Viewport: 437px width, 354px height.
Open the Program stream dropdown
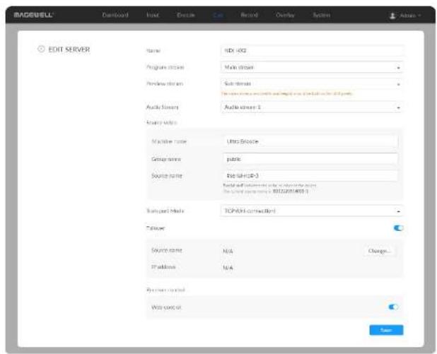click(x=312, y=67)
